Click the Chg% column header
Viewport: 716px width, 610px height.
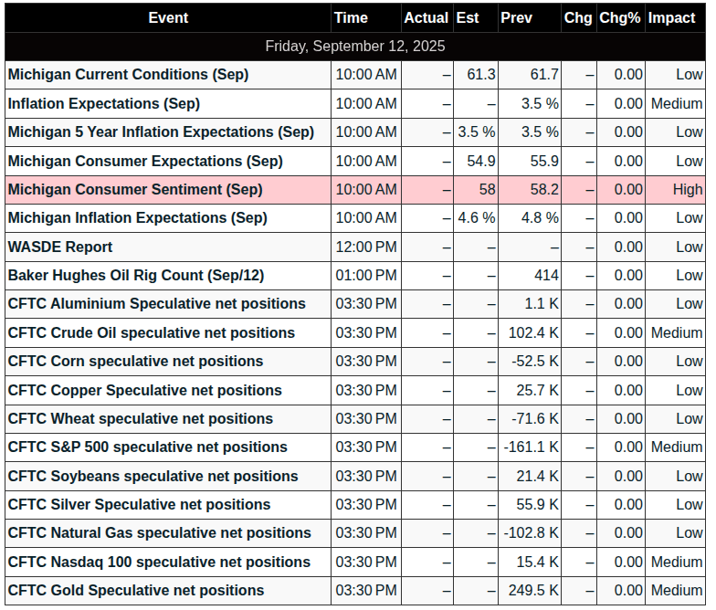click(x=621, y=18)
